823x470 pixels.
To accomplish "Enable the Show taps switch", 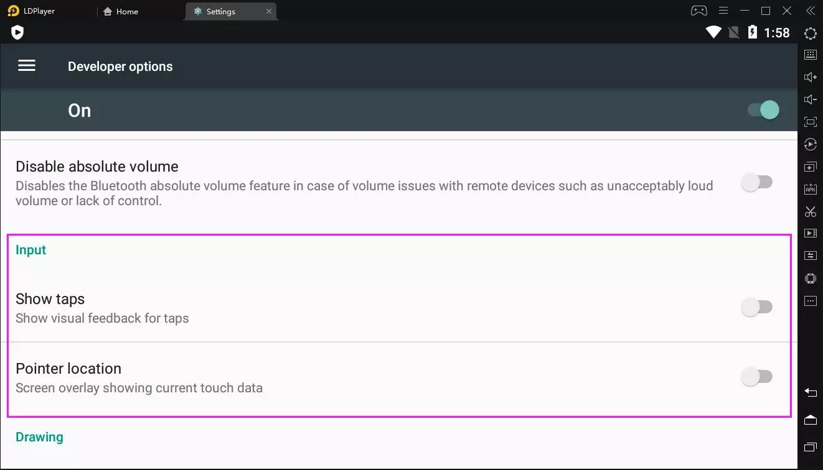I will click(x=757, y=306).
